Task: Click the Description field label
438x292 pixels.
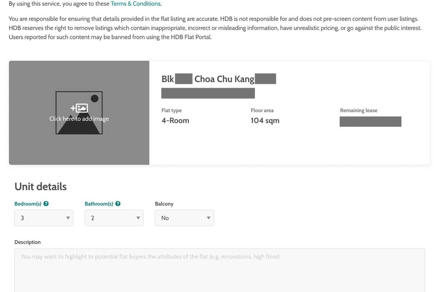Action: [27, 242]
